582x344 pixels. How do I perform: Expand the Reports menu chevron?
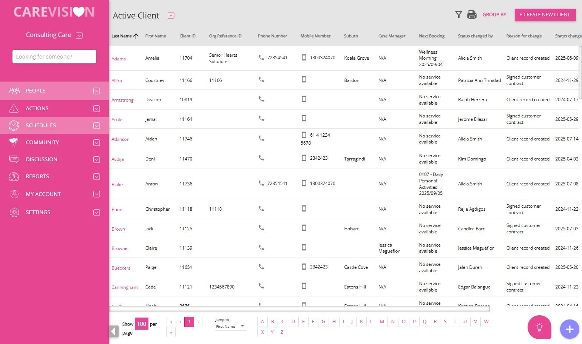click(97, 177)
